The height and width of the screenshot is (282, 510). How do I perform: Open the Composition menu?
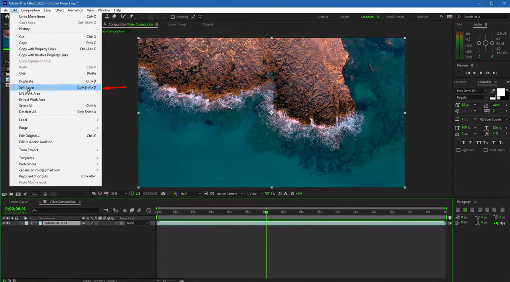pyautogui.click(x=30, y=10)
